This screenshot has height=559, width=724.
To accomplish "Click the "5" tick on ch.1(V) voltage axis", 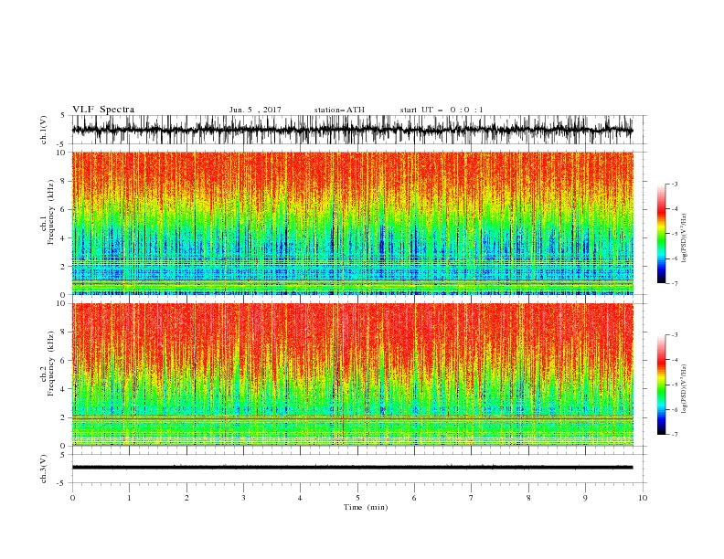I will coord(62,115).
